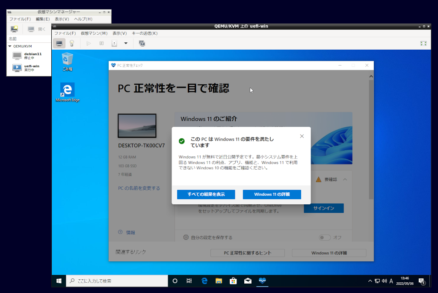Open network status tray icon
Screen dimensions: 438x293
coord(377,281)
